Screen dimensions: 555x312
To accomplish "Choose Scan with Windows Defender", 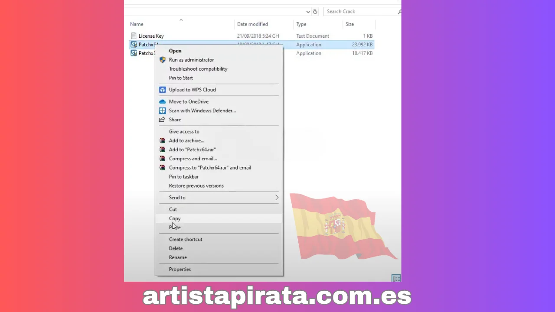I will click(202, 110).
